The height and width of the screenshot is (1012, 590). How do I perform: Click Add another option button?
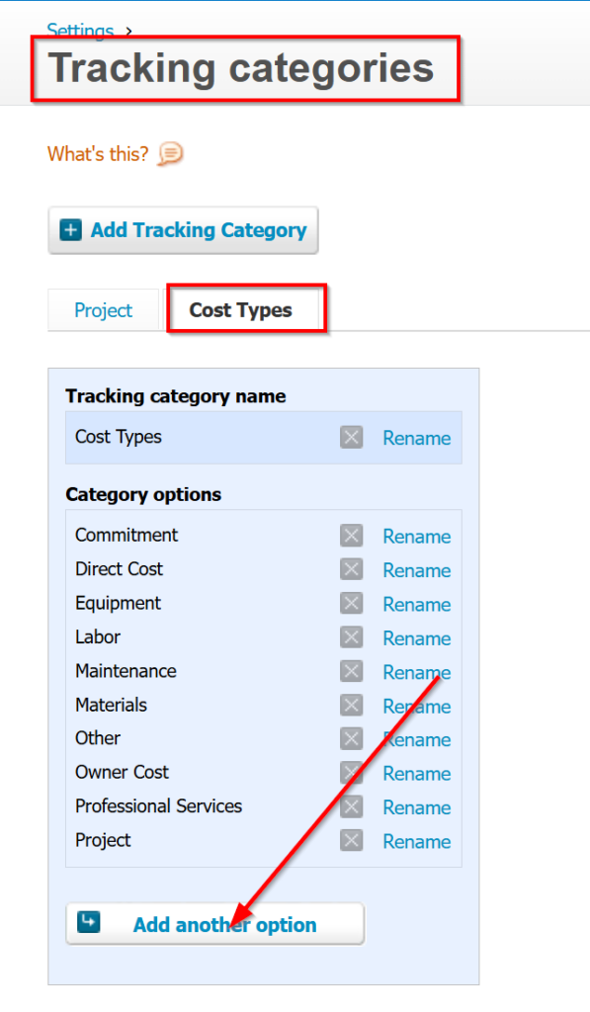point(215,924)
